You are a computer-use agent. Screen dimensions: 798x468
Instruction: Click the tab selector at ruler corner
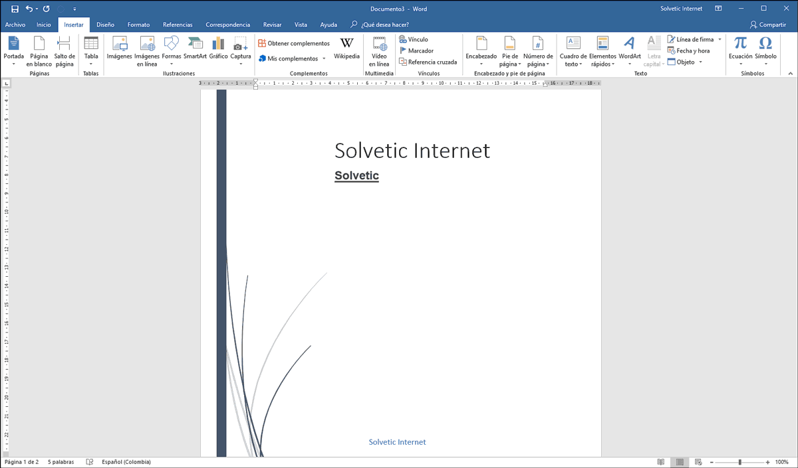[x=5, y=84]
